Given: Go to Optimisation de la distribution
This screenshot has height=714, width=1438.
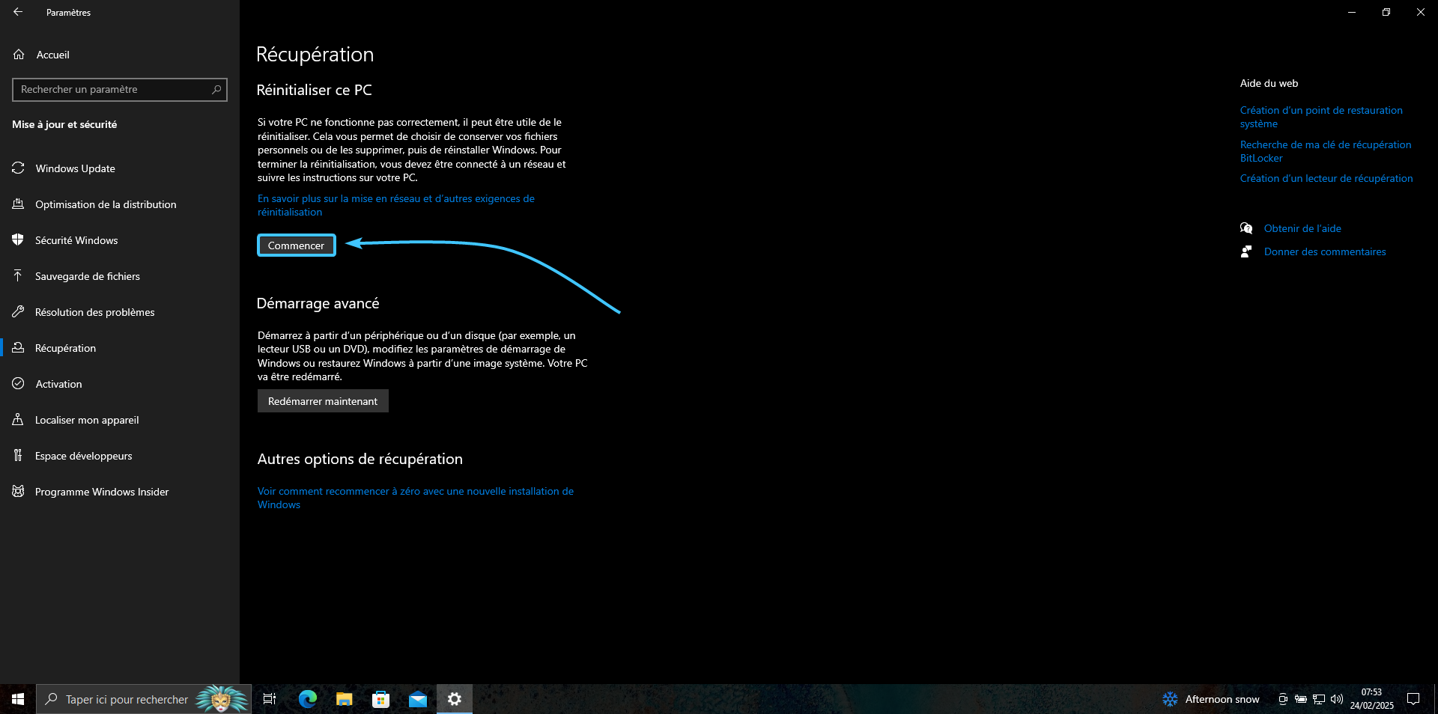Looking at the screenshot, I should coord(120,204).
